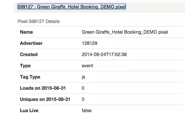Select the 'Green Giraffe_Hotel Booking_DEMO pixel' name value
The height and width of the screenshot is (115, 185).
[x=125, y=32]
